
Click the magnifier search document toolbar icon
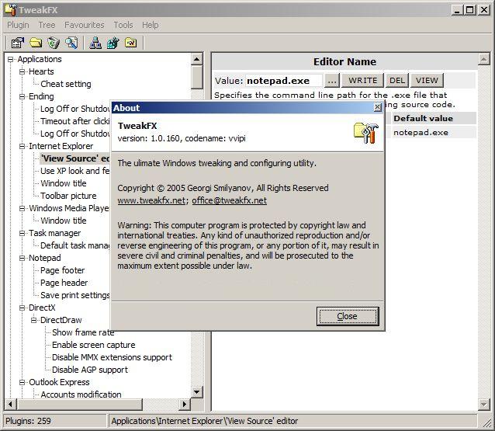point(71,43)
